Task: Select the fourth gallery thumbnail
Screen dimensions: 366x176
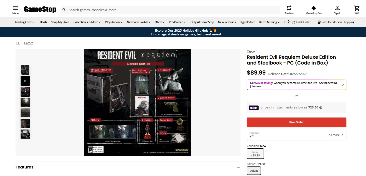Action: point(25,102)
